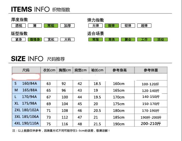This screenshot has width=182, height=141.
Task: Click the 袖长cm column header
Action: point(97,70)
